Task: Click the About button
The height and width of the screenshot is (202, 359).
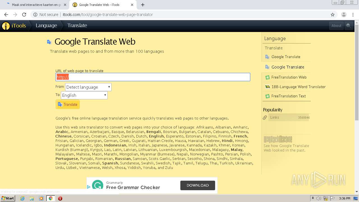Action: [x=336, y=26]
